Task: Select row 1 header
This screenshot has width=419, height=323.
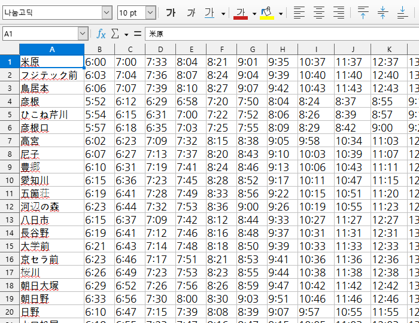Action: coord(10,62)
